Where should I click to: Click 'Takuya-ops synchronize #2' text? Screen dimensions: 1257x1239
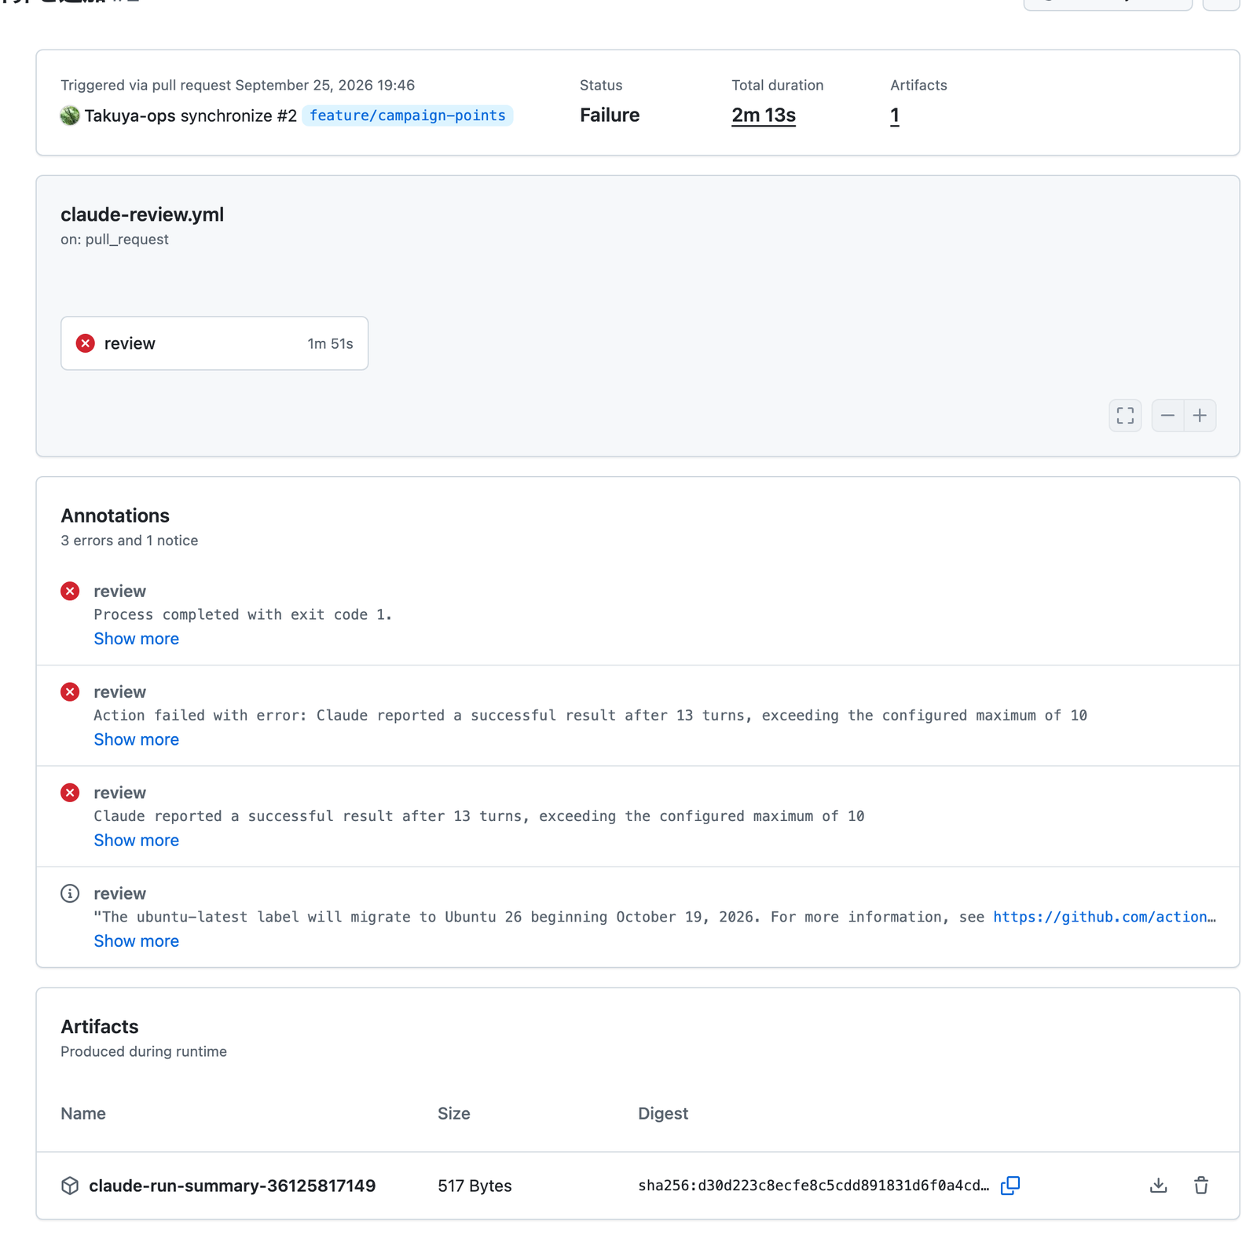[x=191, y=116]
